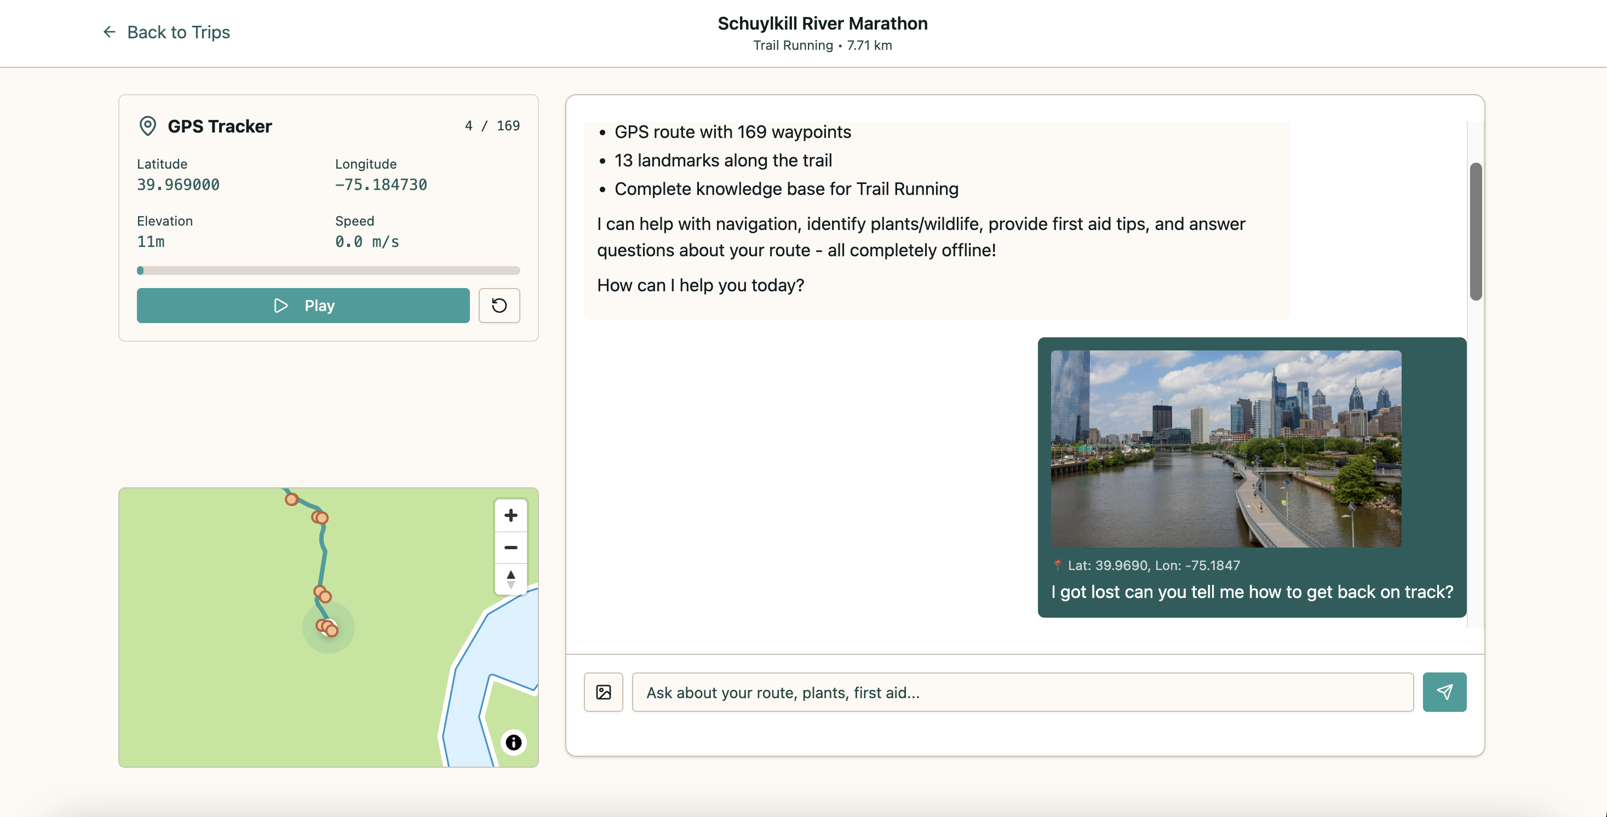Click the reset tracker icon button
The width and height of the screenshot is (1607, 817).
(498, 306)
